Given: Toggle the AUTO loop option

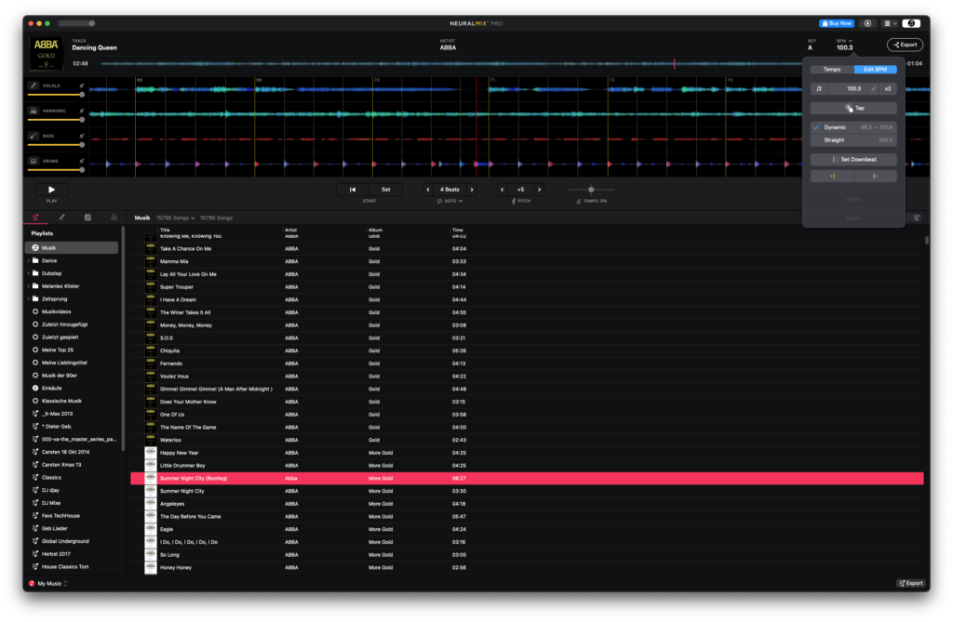Looking at the screenshot, I should [449, 201].
